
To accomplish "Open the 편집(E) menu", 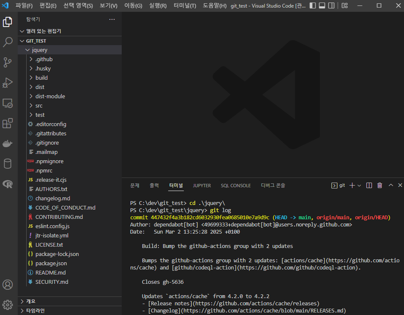I will pos(48,5).
